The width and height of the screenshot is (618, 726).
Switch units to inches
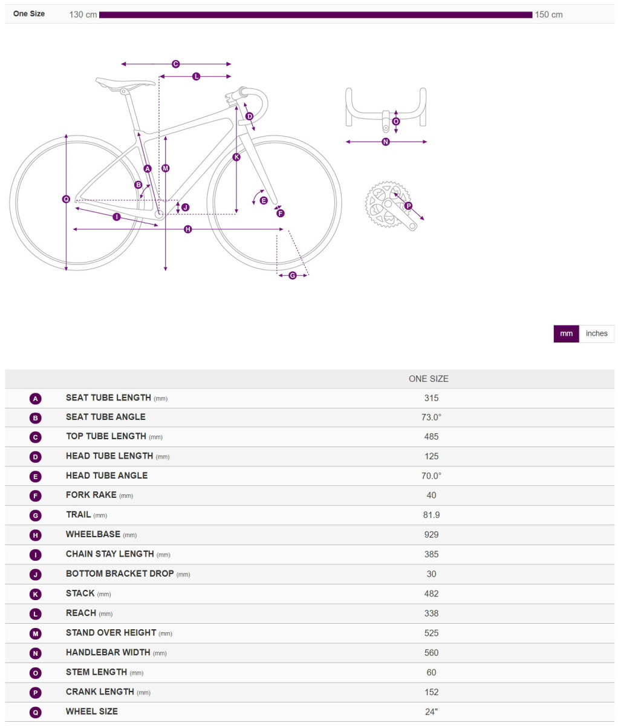pyautogui.click(x=596, y=333)
